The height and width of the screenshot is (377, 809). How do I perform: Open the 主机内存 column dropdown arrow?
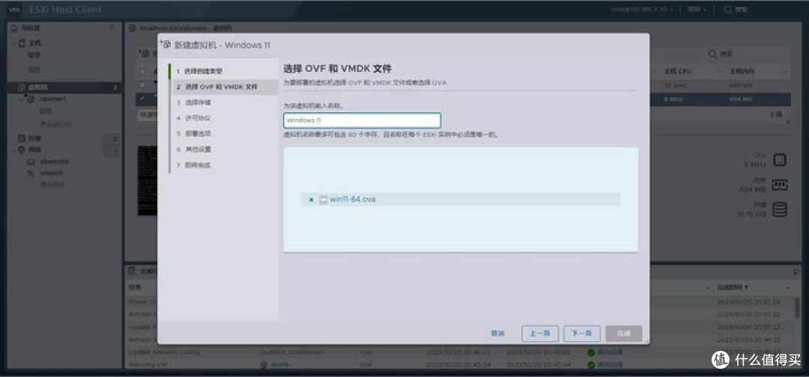click(785, 72)
